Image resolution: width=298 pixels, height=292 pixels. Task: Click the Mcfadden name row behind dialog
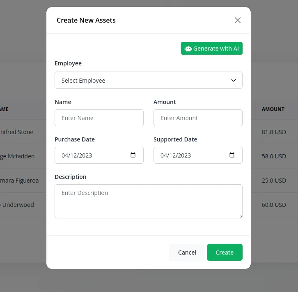coord(17,156)
